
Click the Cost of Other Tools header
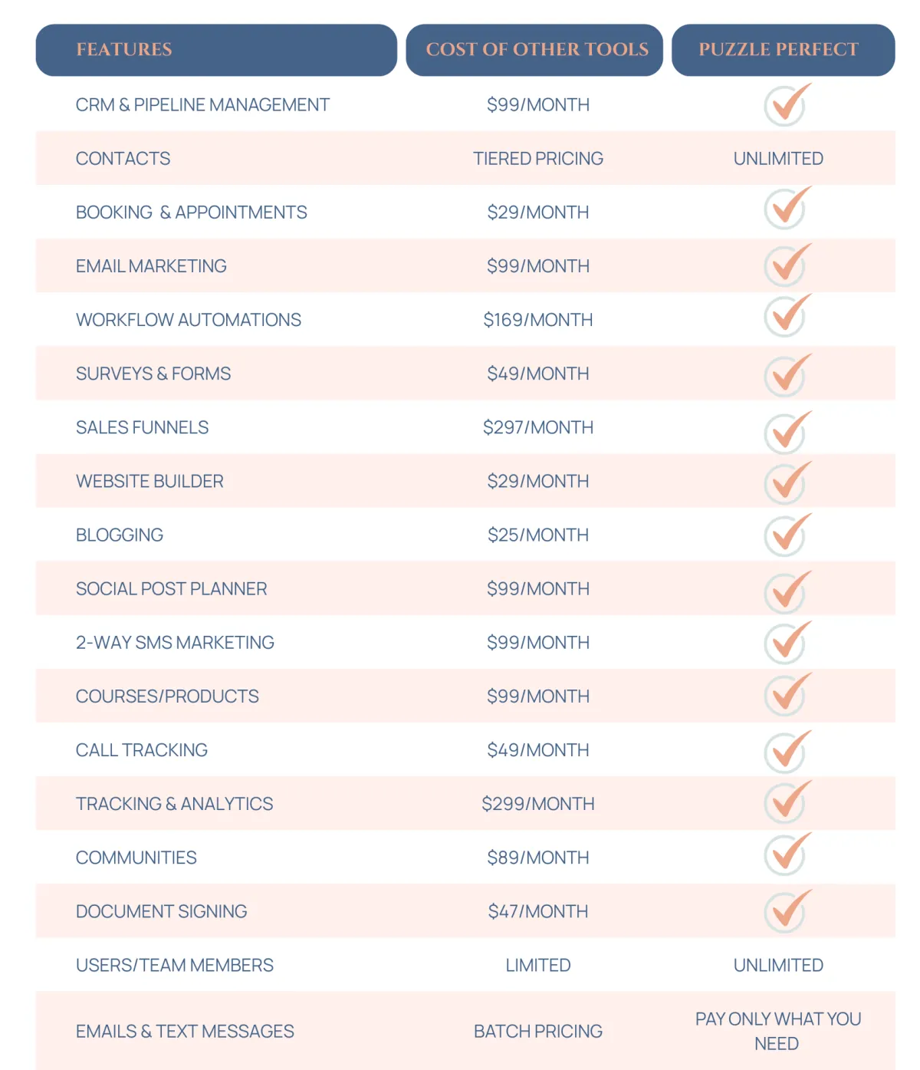coord(534,50)
